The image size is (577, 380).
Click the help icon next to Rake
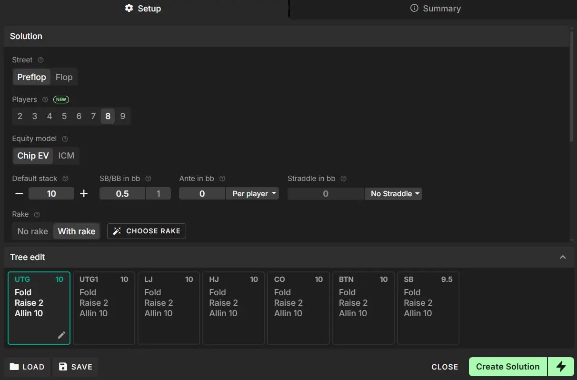click(37, 214)
